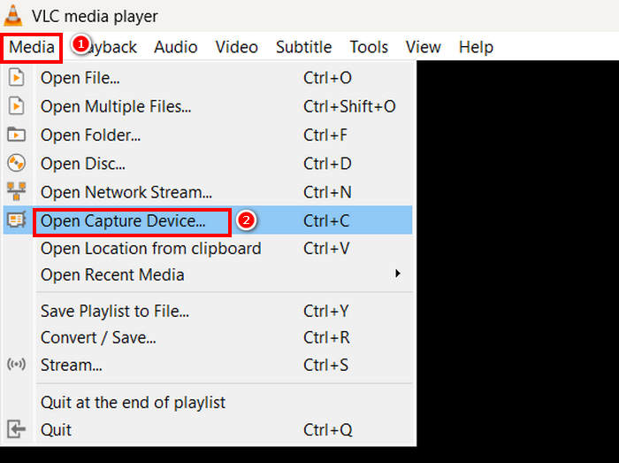Expand the Open Recent Media submenu arrow
This screenshot has height=463, width=619.
398,274
